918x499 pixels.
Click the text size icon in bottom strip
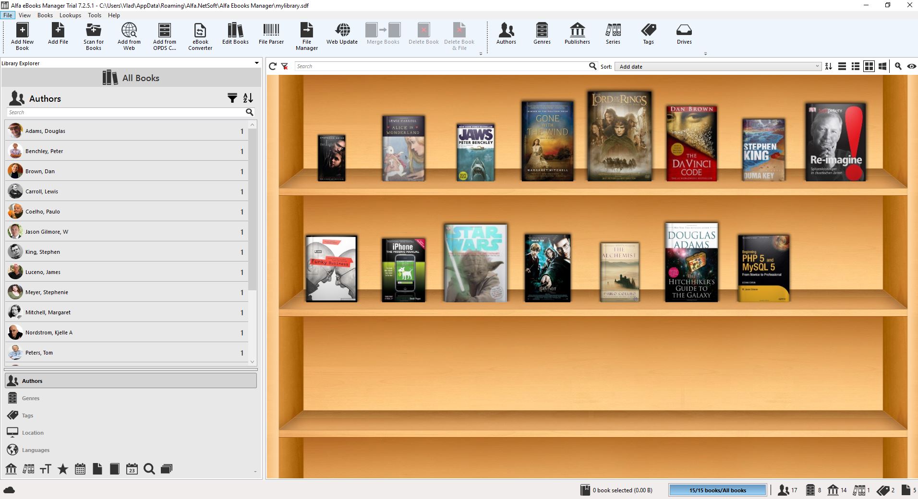[46, 469]
